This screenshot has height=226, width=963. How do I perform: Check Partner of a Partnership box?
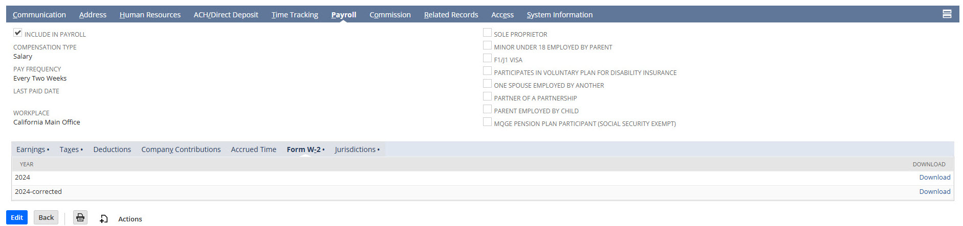point(487,96)
